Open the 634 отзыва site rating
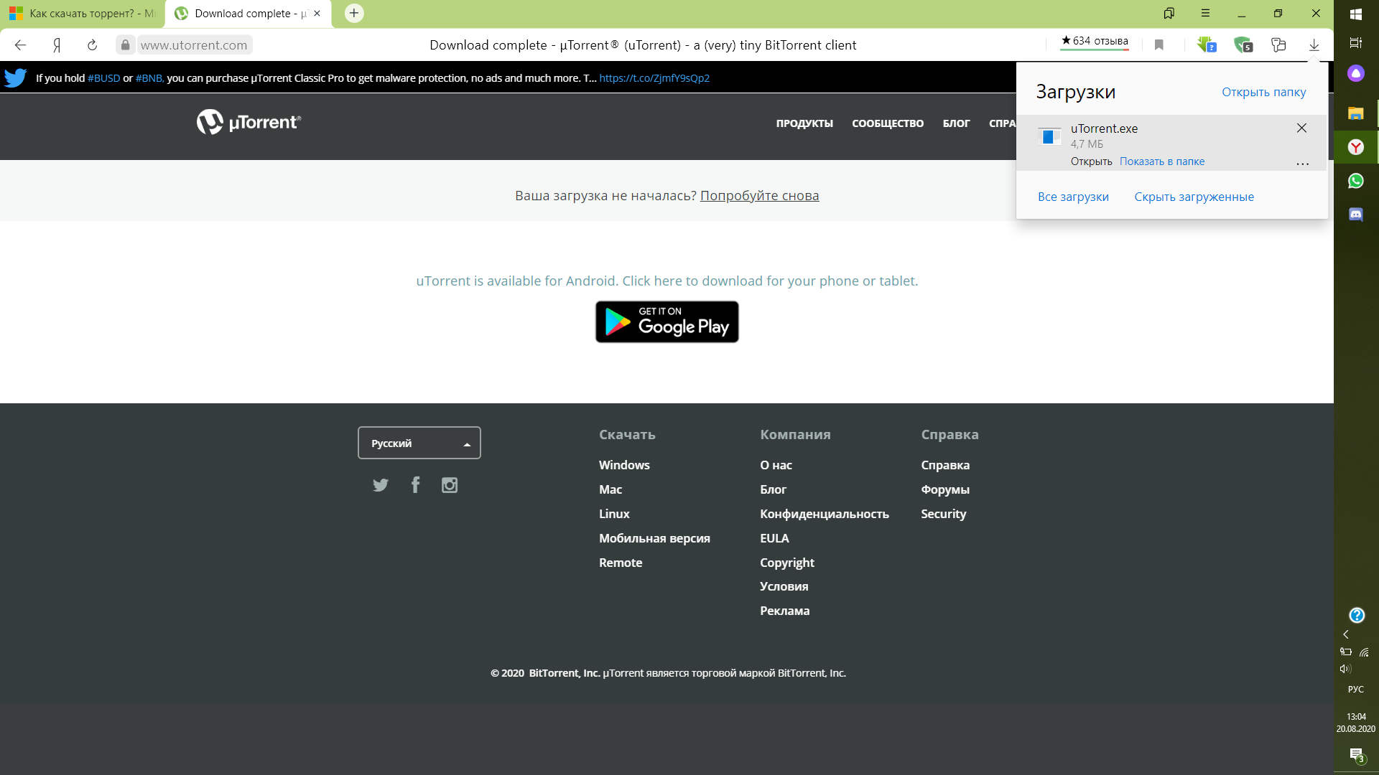 pyautogui.click(x=1095, y=41)
